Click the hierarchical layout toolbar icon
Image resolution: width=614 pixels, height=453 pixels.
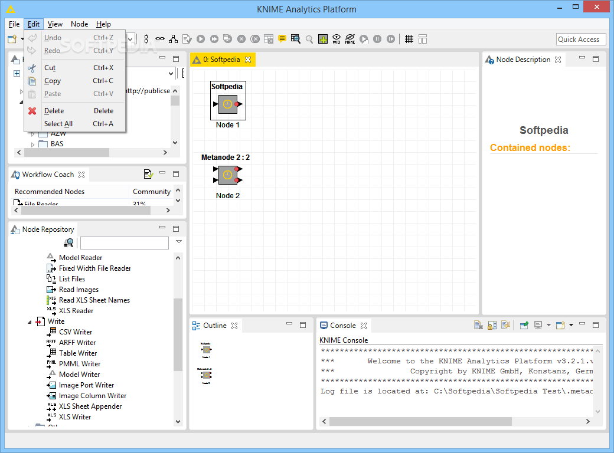173,39
